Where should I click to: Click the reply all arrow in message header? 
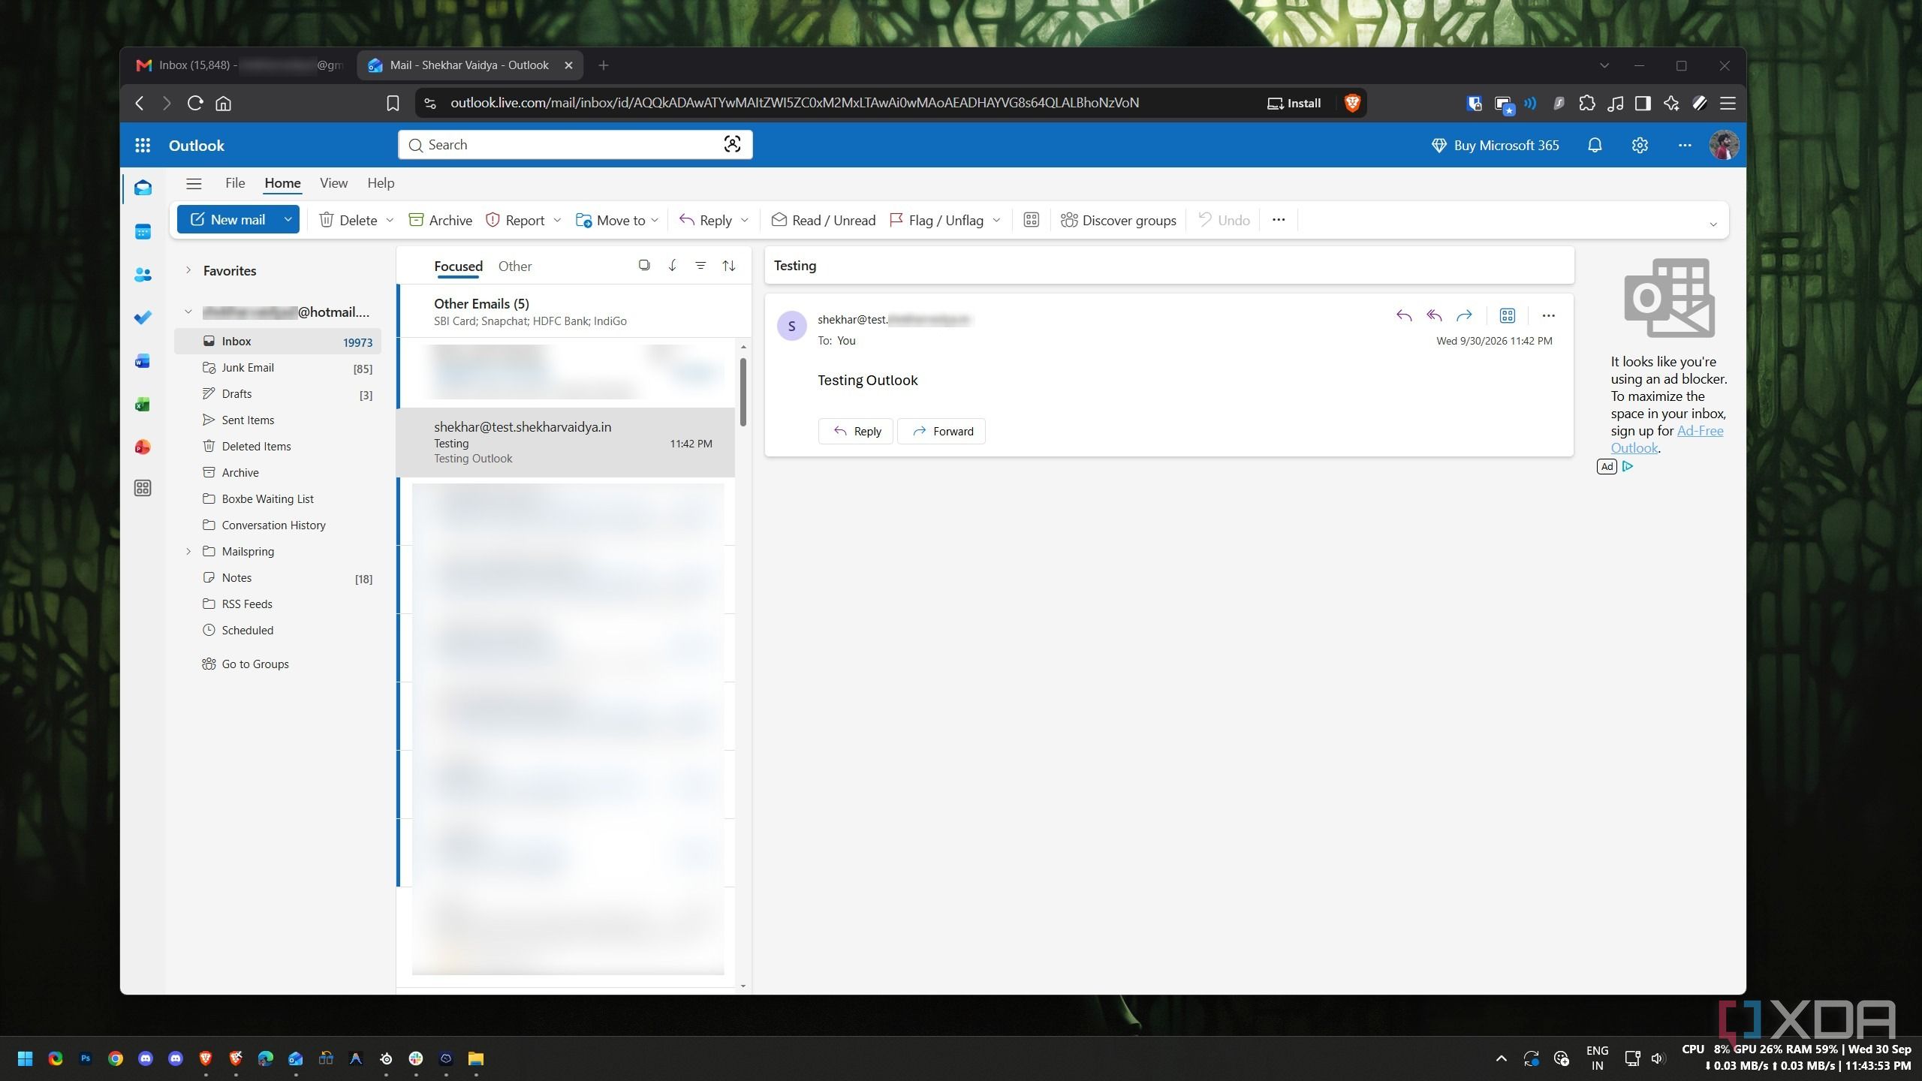(x=1434, y=315)
